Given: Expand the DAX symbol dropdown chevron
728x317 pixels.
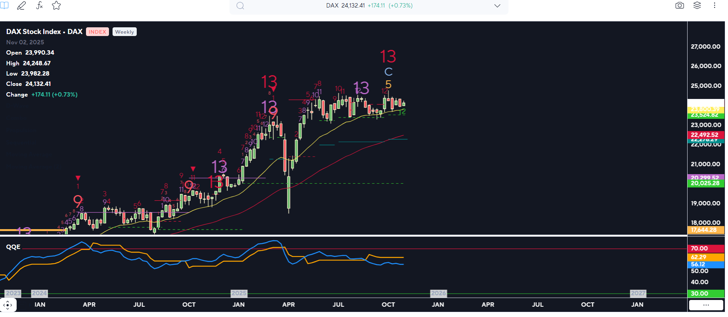Looking at the screenshot, I should point(497,6).
